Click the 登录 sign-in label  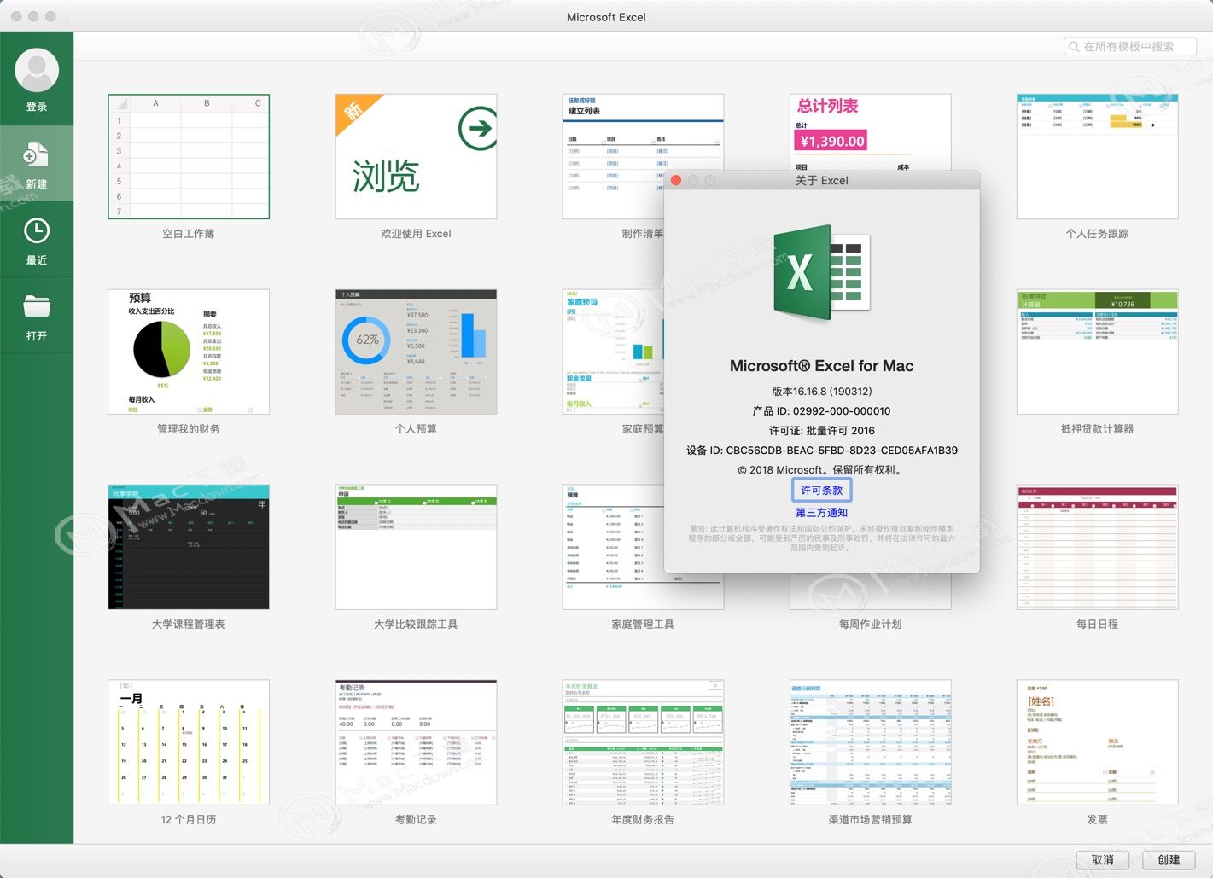(37, 107)
